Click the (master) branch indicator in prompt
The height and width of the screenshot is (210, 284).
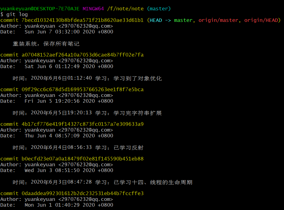tap(159, 9)
